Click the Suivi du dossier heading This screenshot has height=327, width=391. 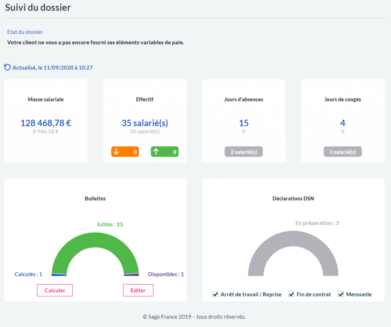[38, 8]
